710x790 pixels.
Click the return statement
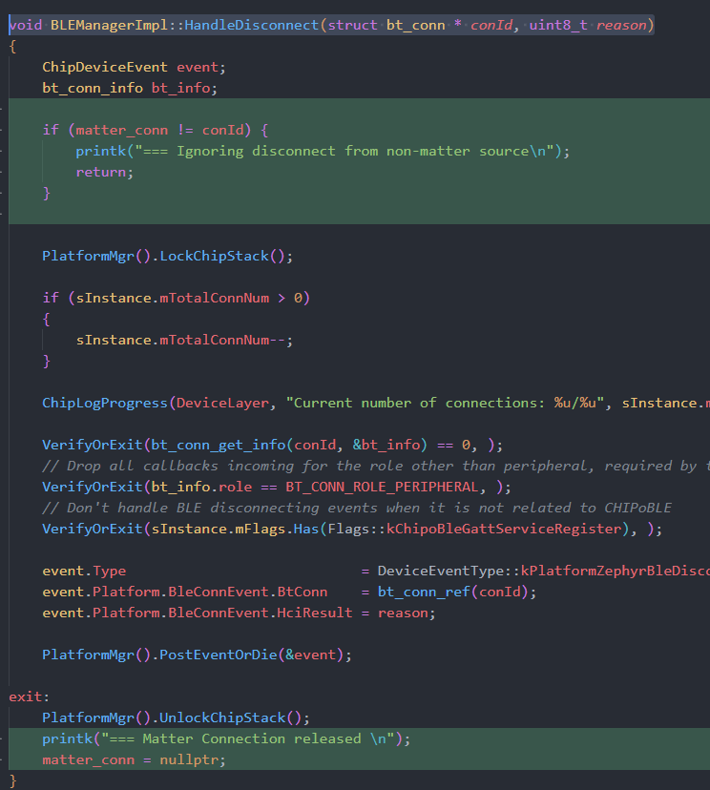pos(101,172)
